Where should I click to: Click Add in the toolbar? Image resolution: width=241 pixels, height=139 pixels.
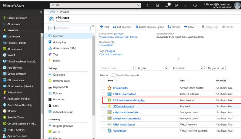pyautogui.click(x=105, y=27)
